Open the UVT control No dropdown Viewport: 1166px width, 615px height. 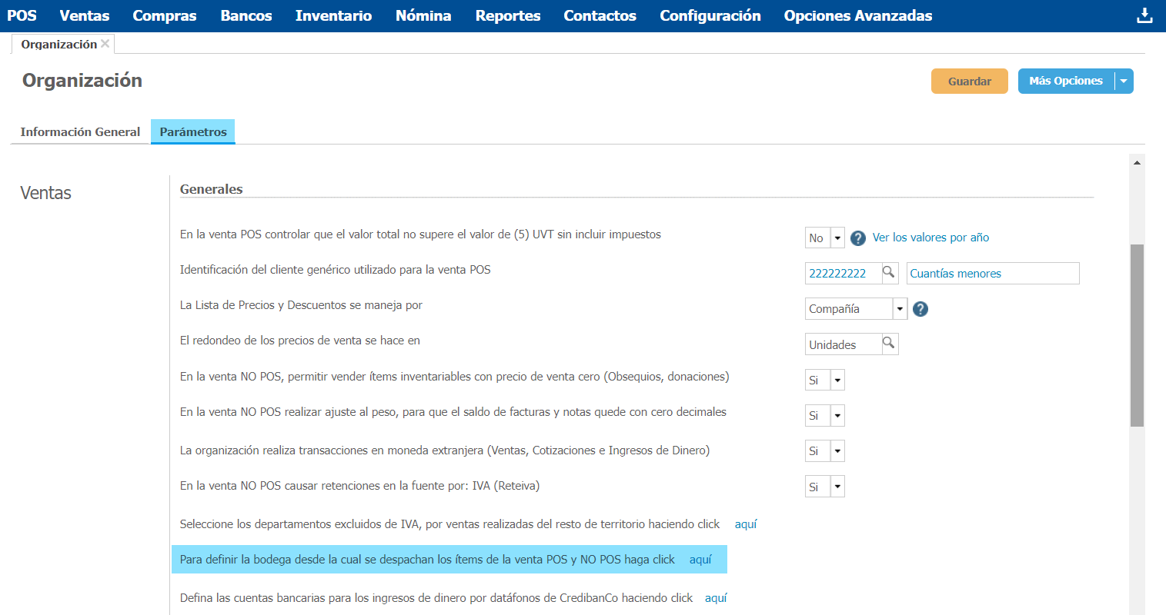click(837, 238)
